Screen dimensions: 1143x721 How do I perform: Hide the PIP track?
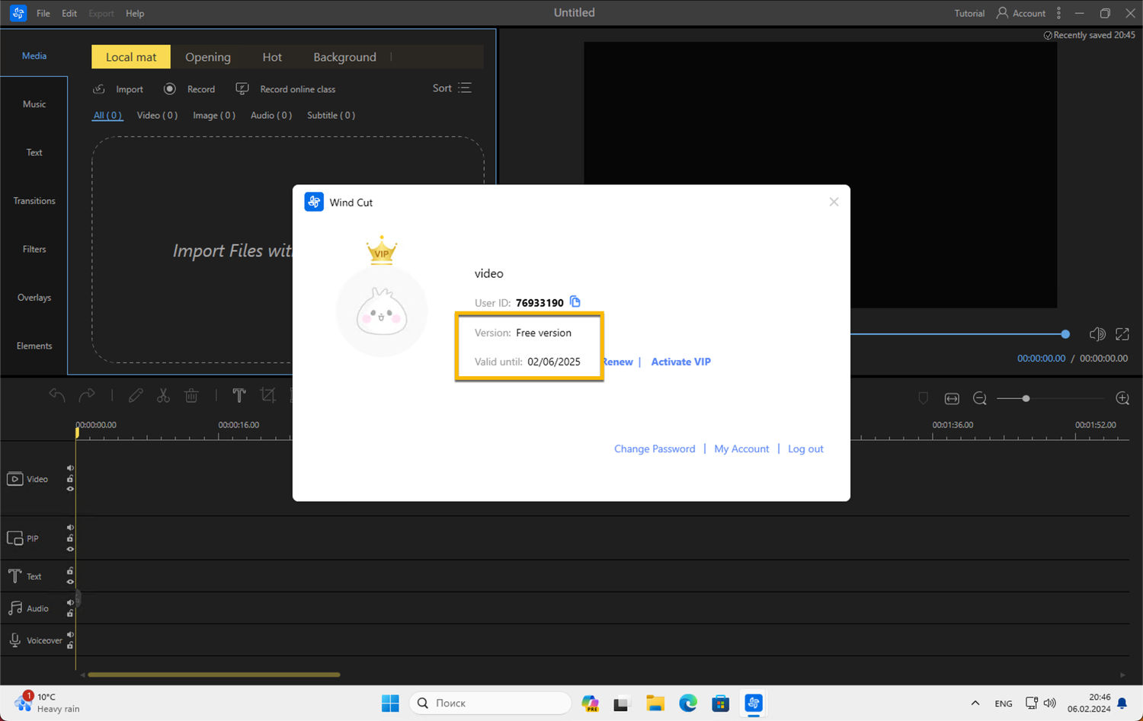(x=70, y=549)
